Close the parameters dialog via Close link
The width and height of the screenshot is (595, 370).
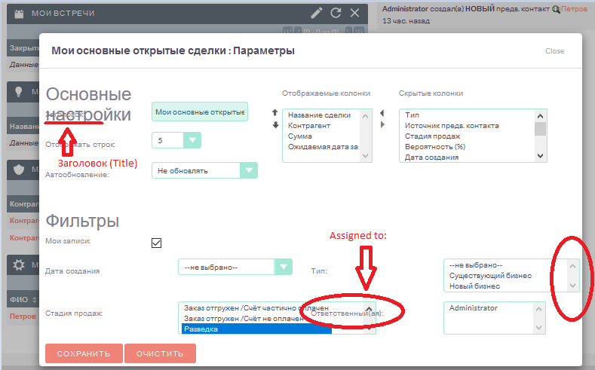[554, 50]
